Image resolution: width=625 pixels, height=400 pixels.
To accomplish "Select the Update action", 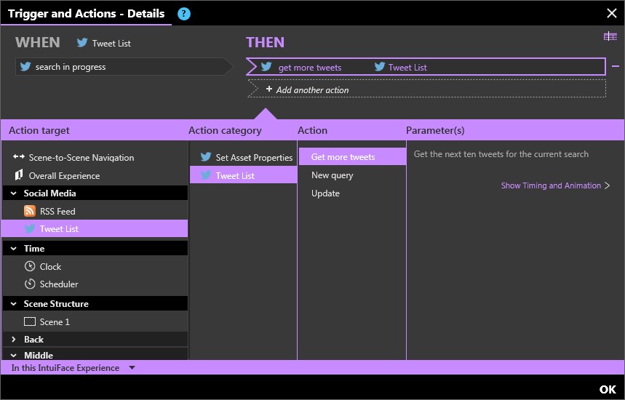I will click(352, 193).
